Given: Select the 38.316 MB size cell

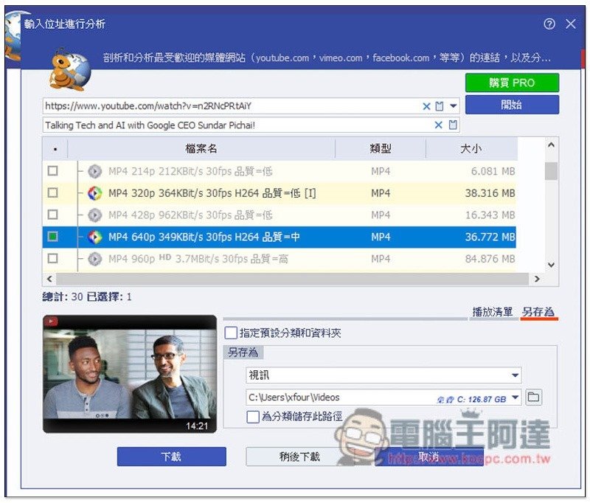Looking at the screenshot, I should click(x=490, y=193).
